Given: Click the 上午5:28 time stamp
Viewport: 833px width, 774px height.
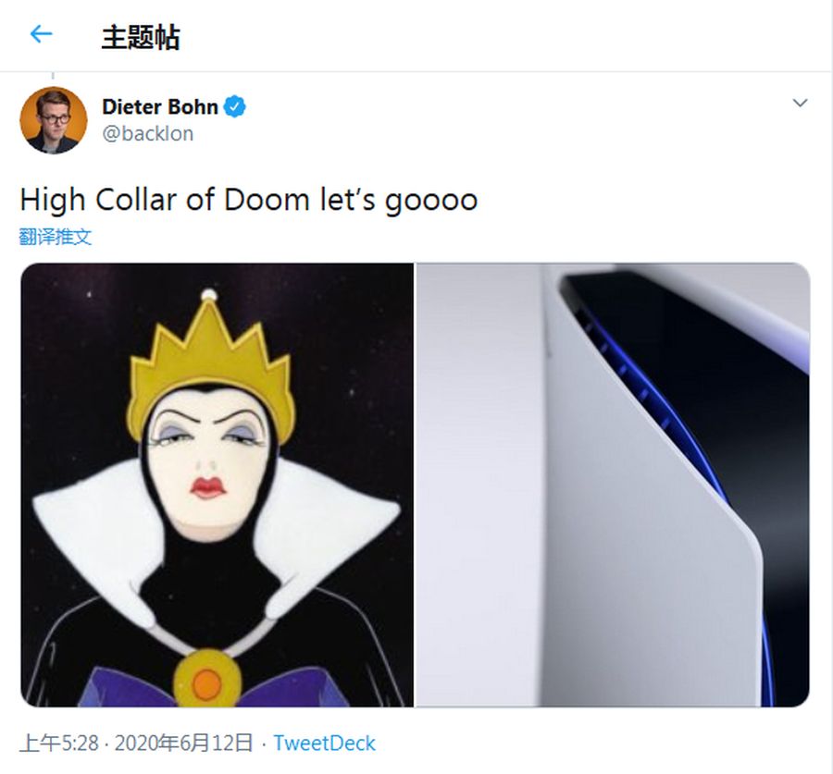Looking at the screenshot, I should [x=59, y=743].
